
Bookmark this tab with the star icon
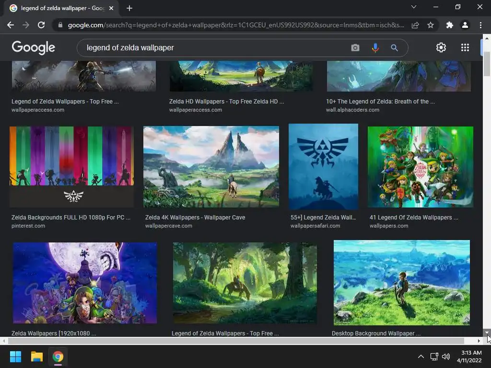coord(431,25)
